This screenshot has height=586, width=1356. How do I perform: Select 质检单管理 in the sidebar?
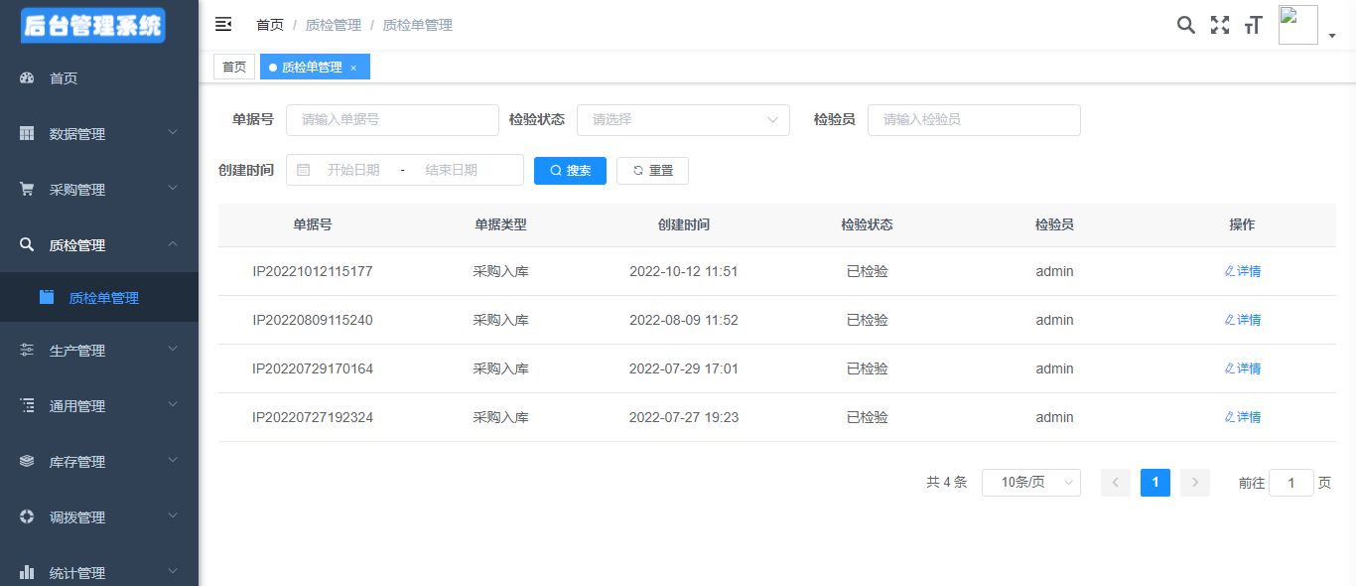click(103, 298)
